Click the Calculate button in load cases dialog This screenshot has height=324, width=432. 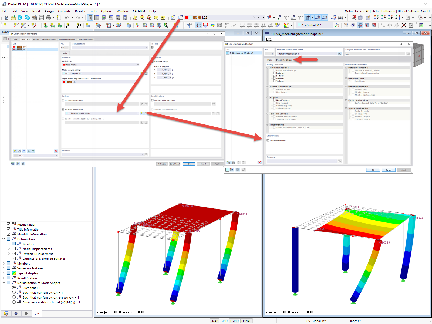162,164
